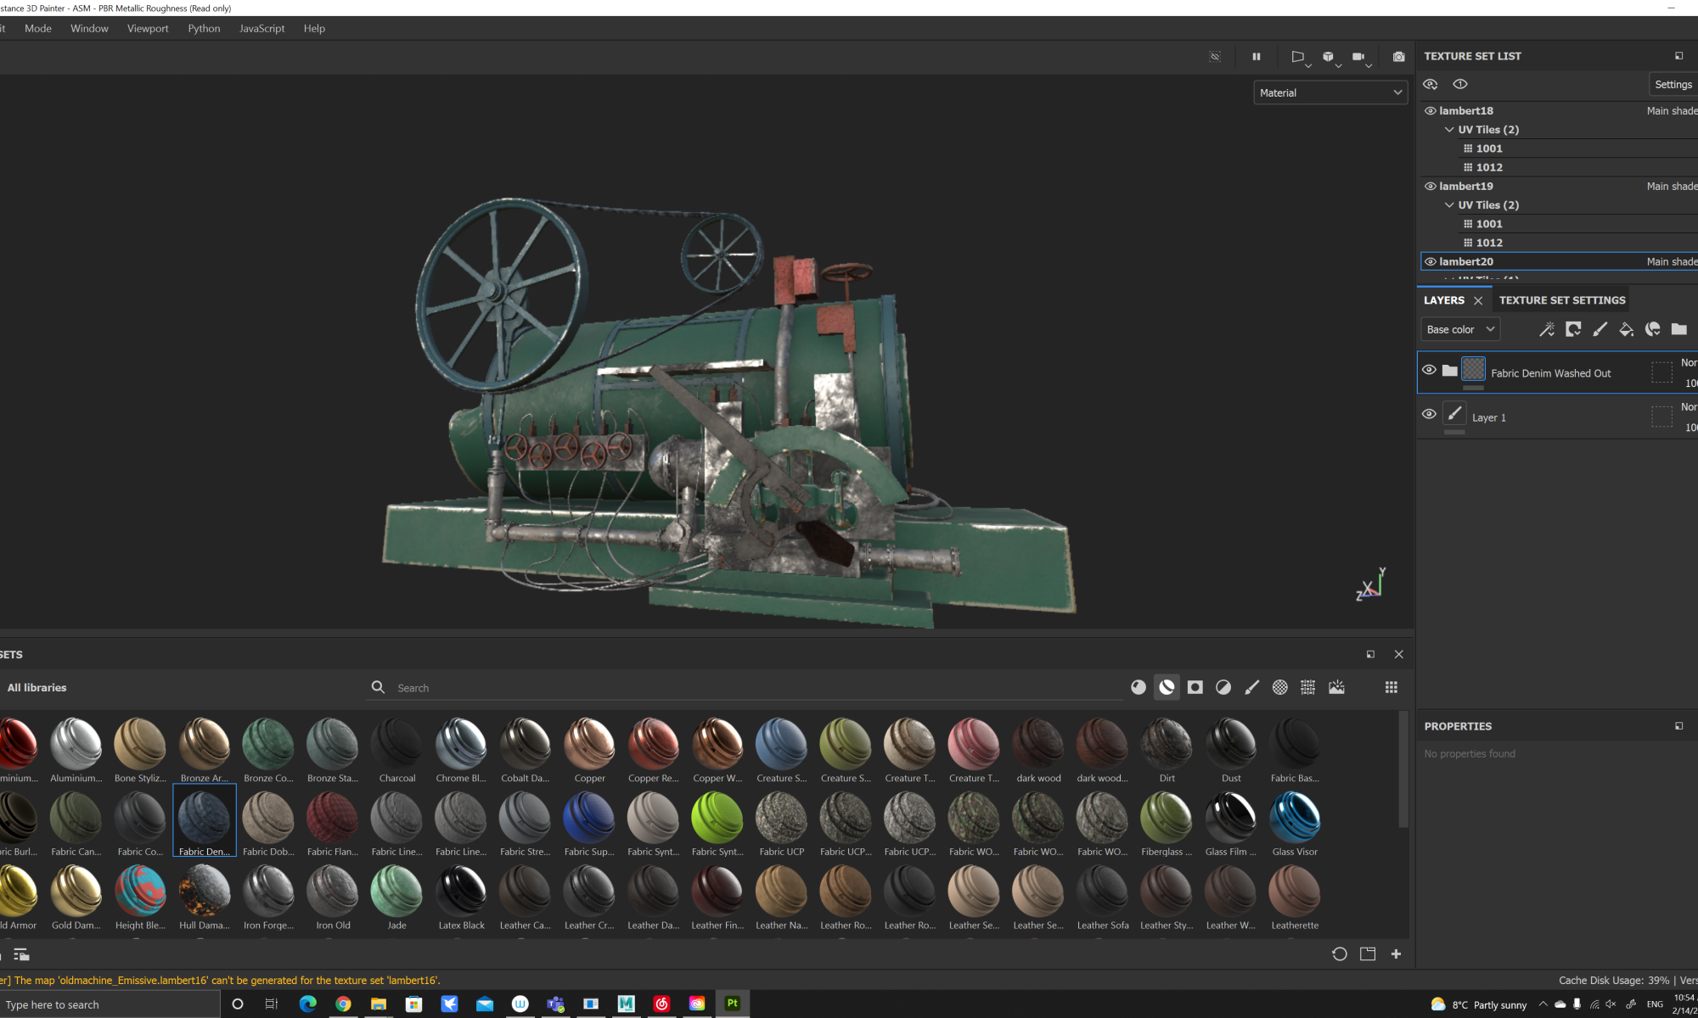
Task: Collapse UV Tiles under lambert18
Action: click(x=1449, y=130)
